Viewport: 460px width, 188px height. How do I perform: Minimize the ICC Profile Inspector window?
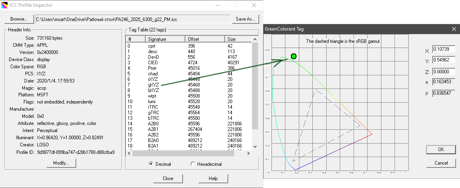pos(217,5)
